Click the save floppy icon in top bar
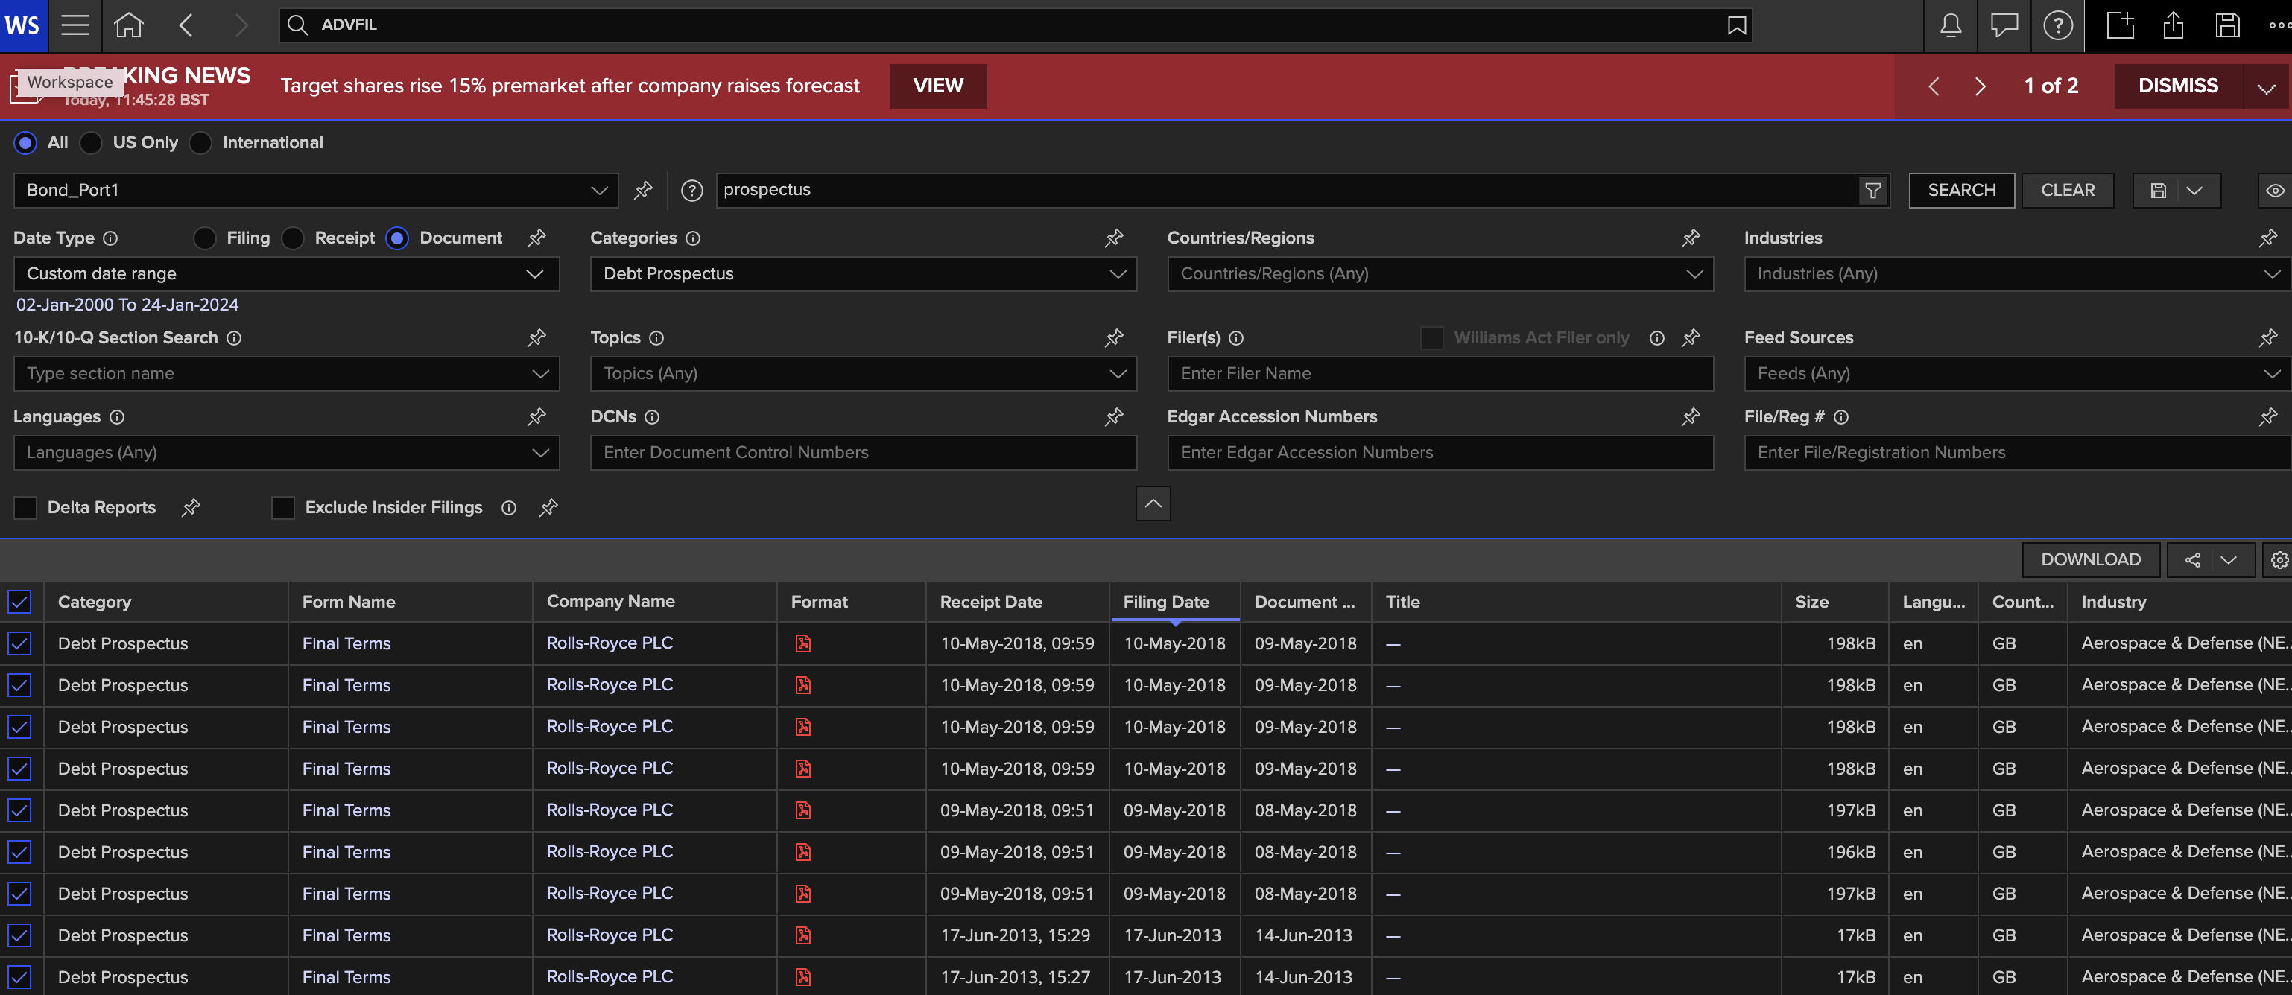2292x995 pixels. click(2227, 25)
